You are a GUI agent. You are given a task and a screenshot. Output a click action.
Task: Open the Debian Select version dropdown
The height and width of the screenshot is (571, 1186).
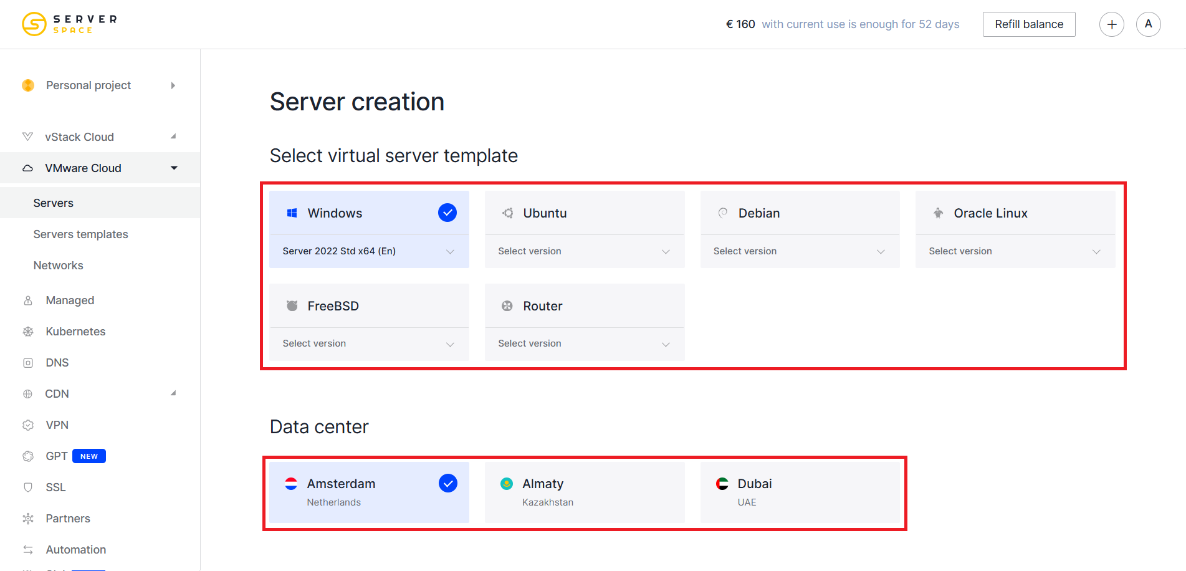point(800,251)
